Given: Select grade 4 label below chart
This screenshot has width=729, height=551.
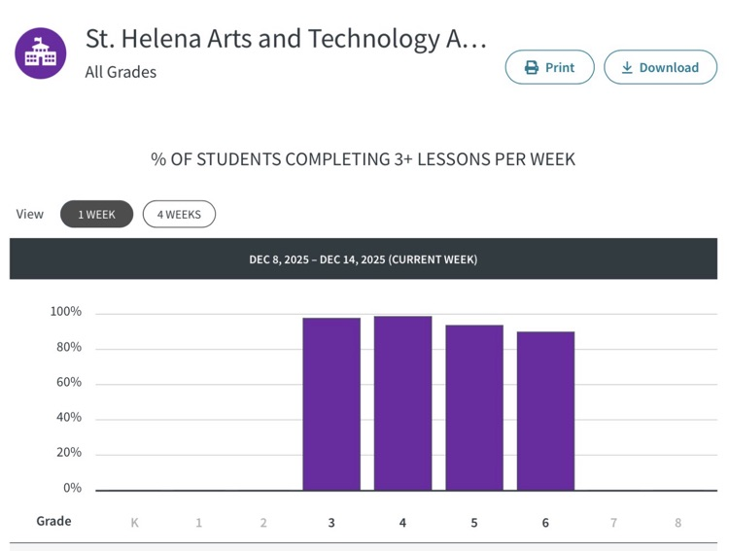Looking at the screenshot, I should tap(402, 523).
